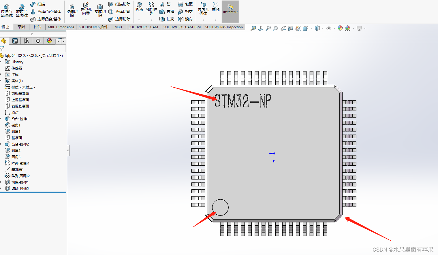Select the 拉伸凸台/基体 extrude boss tool
Image resolution: width=438 pixels, height=255 pixels.
[6, 11]
